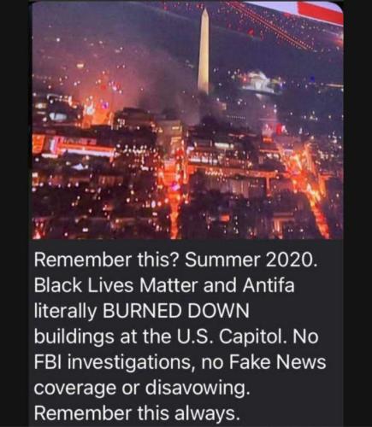Open the burning city photo attachment
This screenshot has height=427, width=372.
pos(187,120)
